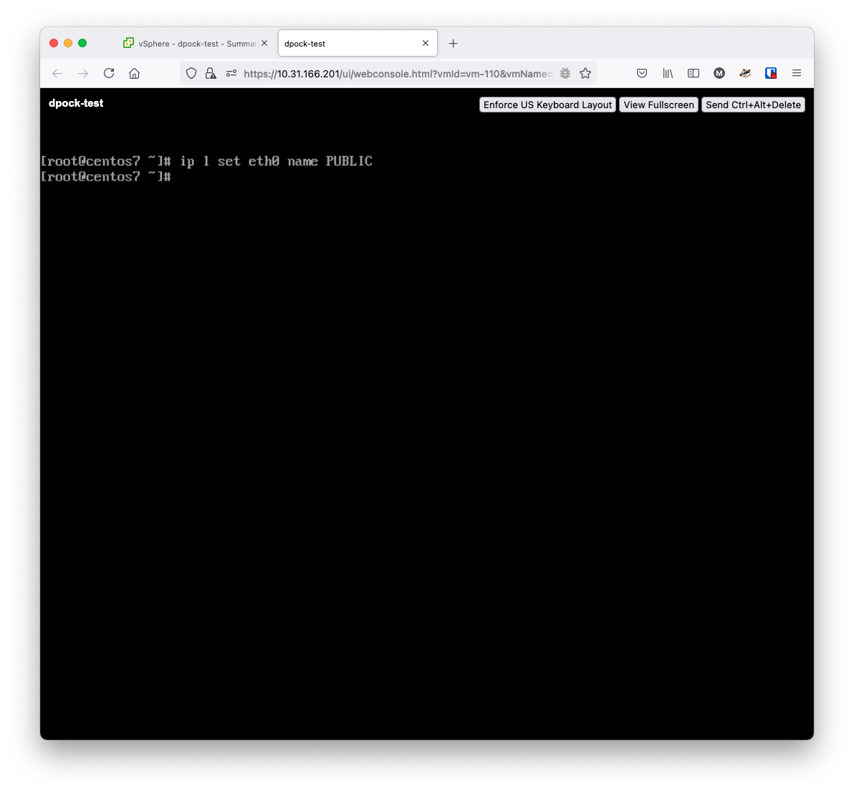Reload the page with the refresh icon

click(x=109, y=73)
